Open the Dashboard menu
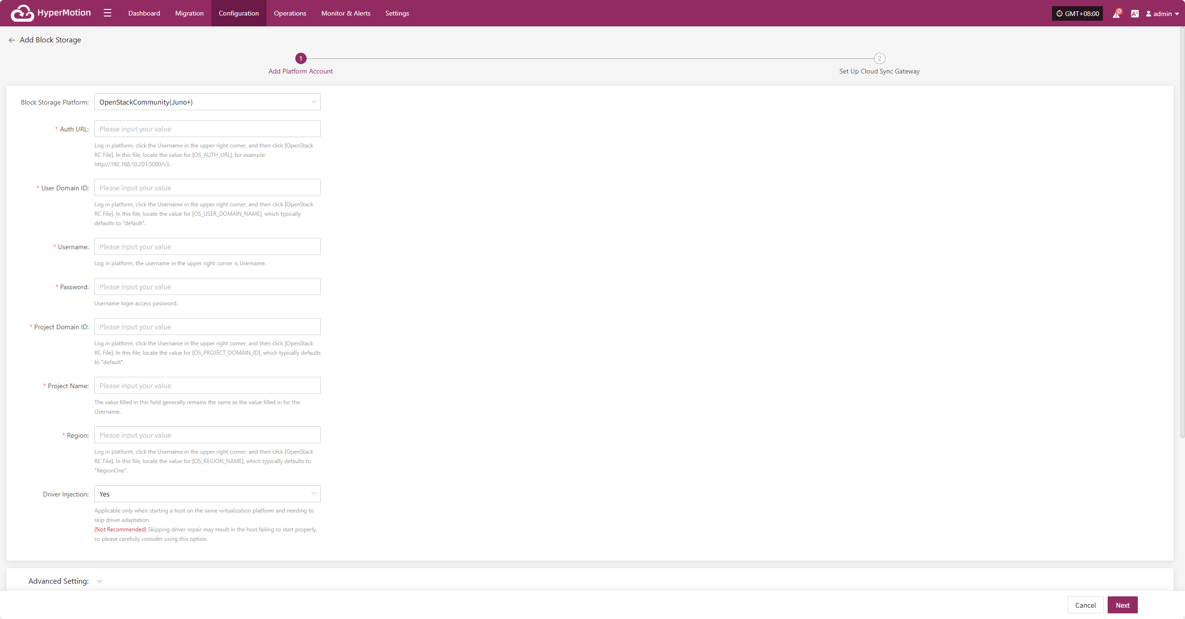Image resolution: width=1185 pixels, height=619 pixels. point(144,13)
